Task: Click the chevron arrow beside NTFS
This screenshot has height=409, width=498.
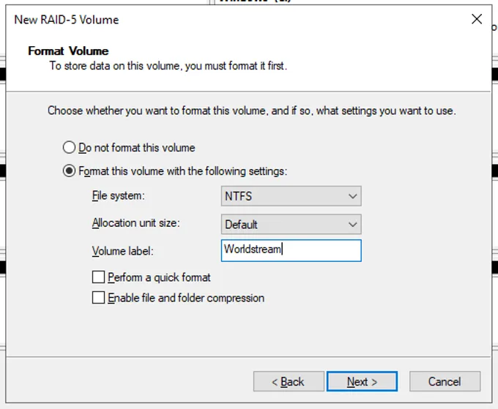Action: (352, 196)
